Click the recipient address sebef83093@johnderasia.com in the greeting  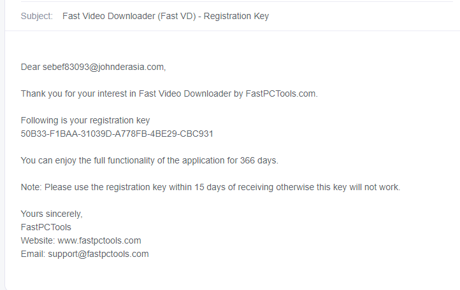pos(103,67)
